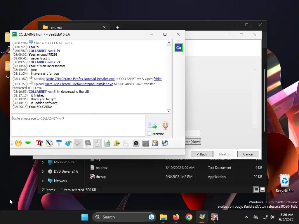Click the BeeBEEP Co title bar icon

pos(15,34)
